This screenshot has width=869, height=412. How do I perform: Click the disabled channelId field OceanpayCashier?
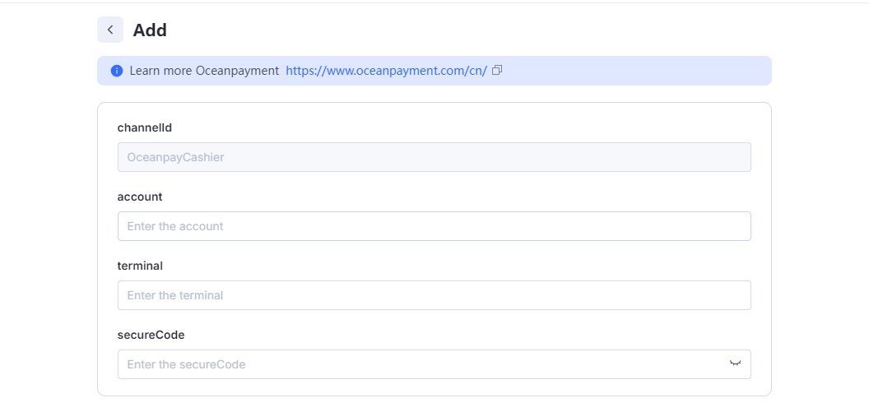434,157
